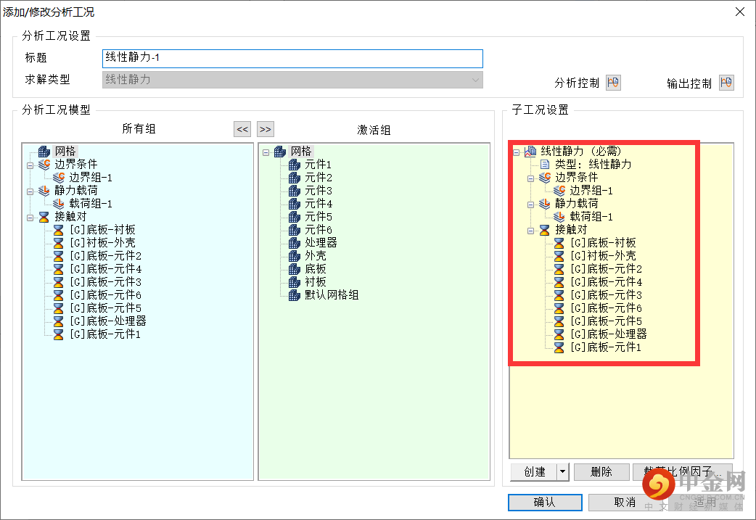
Task: Select [G]底板-元件1 in 所有组 tree
Action: pos(106,334)
